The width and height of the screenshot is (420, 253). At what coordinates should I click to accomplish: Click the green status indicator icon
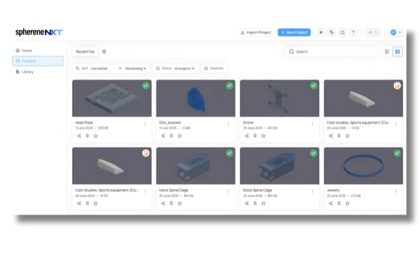click(x=320, y=32)
